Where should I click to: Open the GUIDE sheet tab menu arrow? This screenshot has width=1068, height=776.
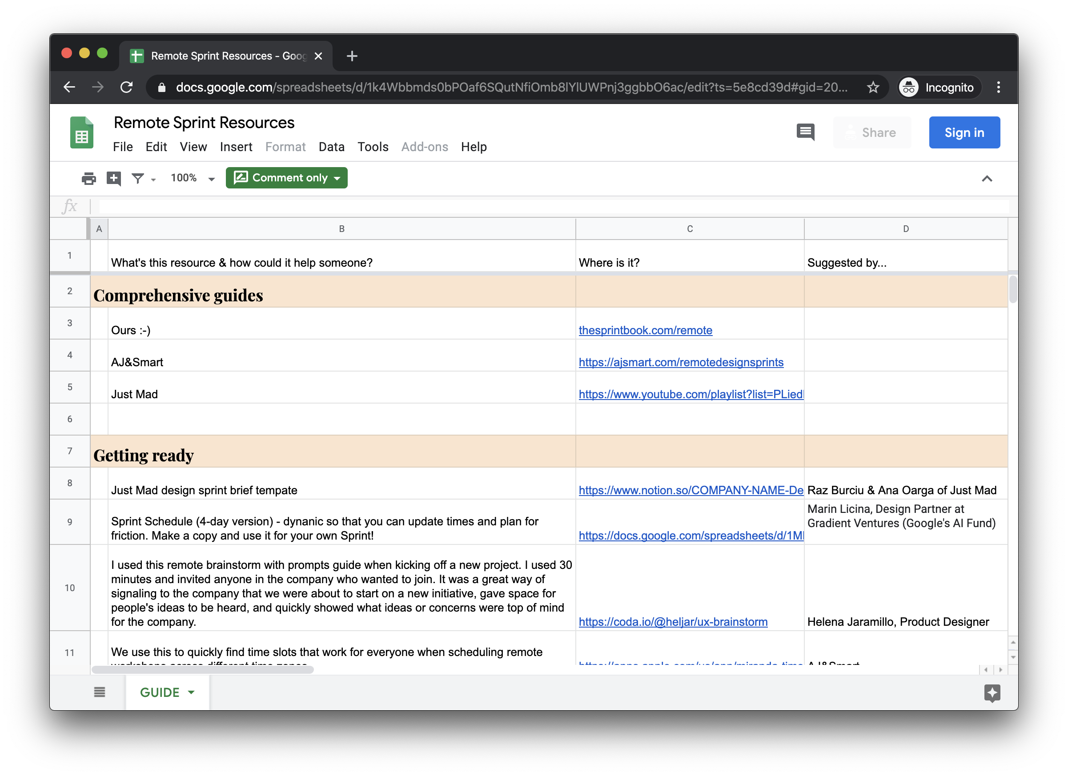[x=191, y=692]
